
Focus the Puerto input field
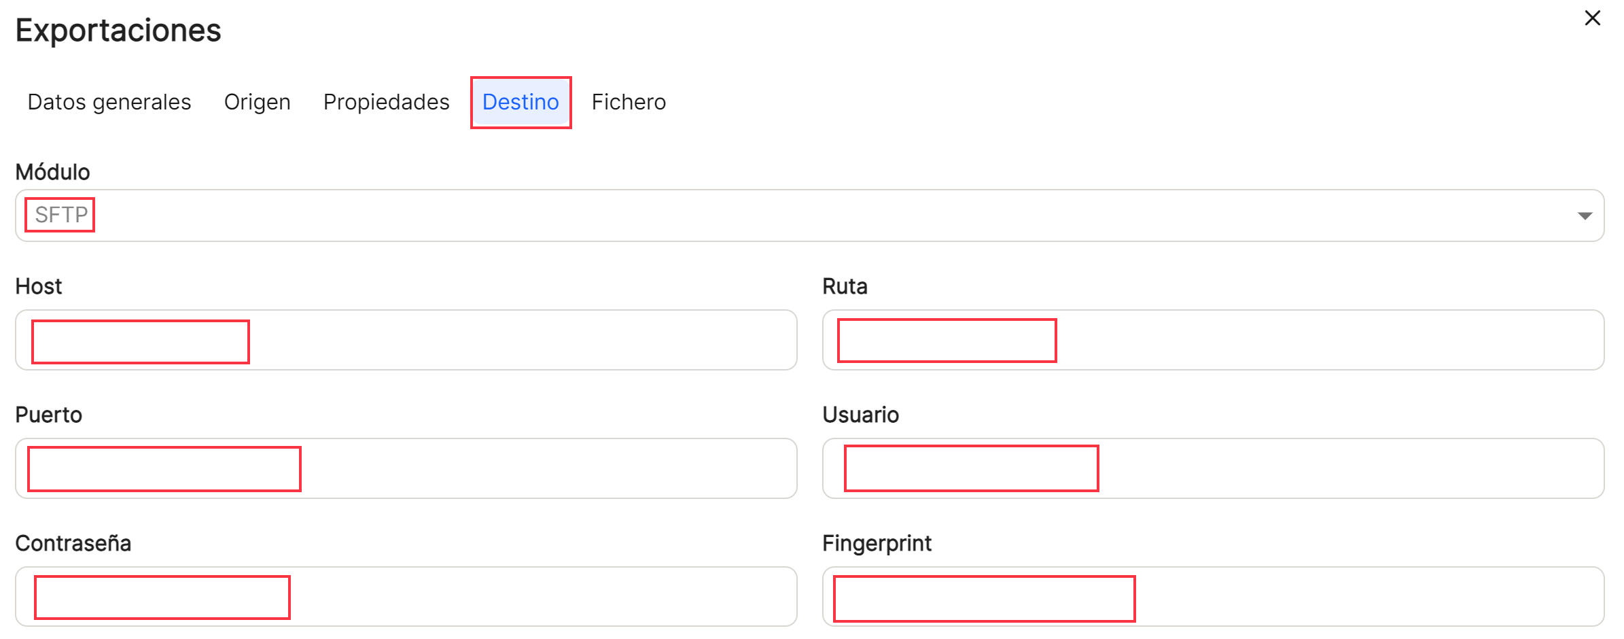click(x=406, y=468)
